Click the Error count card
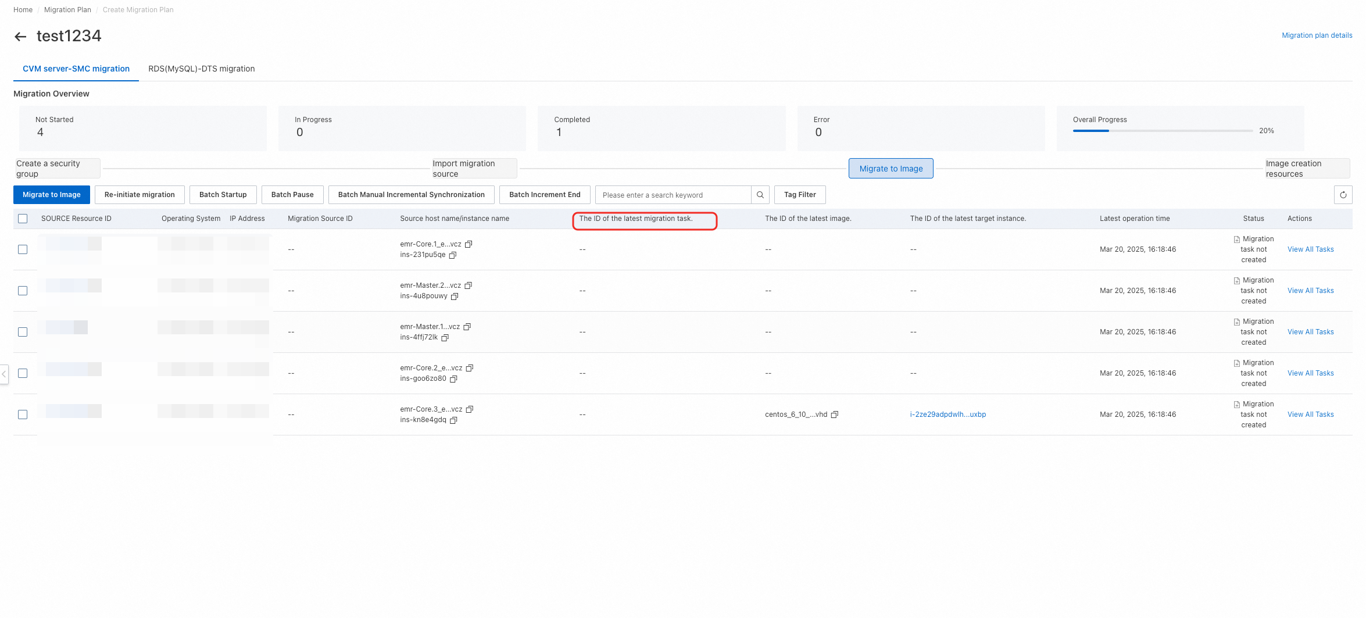This screenshot has height=618, width=1366. tap(921, 128)
